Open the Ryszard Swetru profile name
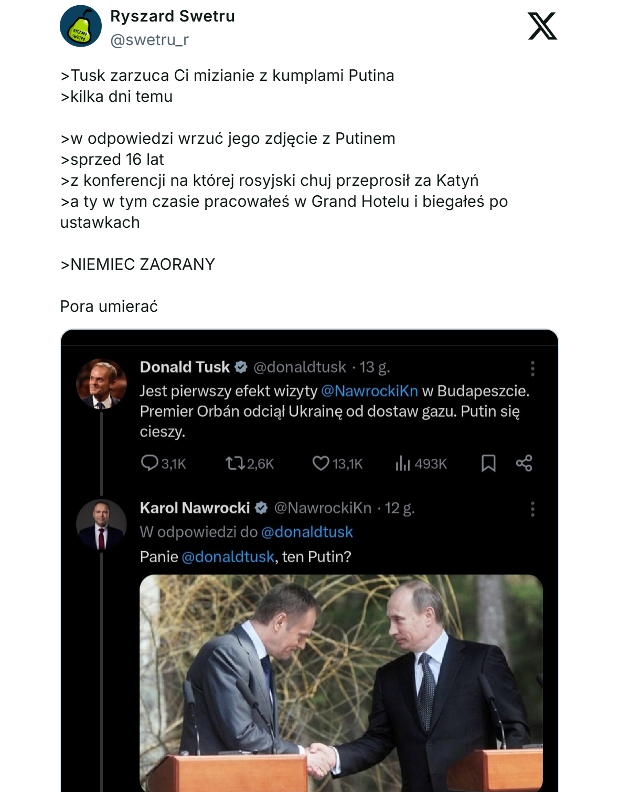This screenshot has height=792, width=619. click(x=173, y=16)
